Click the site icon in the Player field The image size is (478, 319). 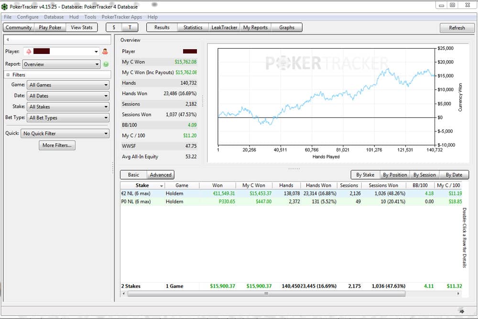(x=29, y=52)
